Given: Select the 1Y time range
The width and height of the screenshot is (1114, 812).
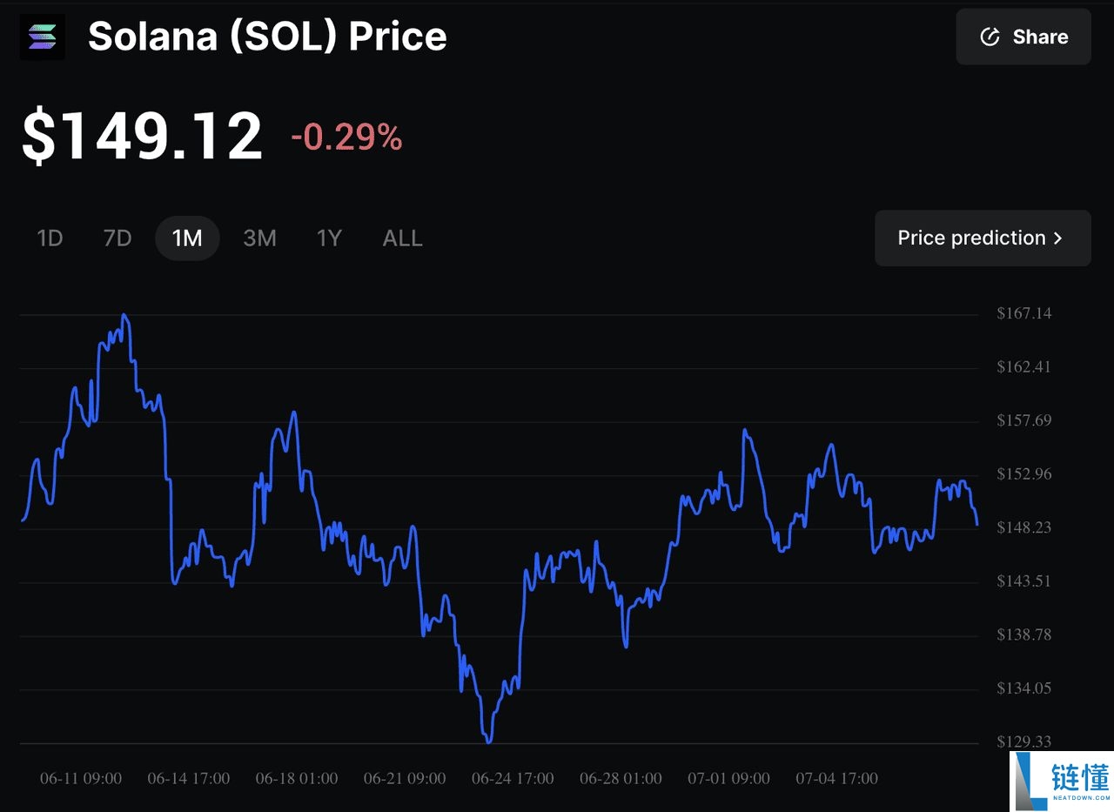Looking at the screenshot, I should [x=329, y=238].
